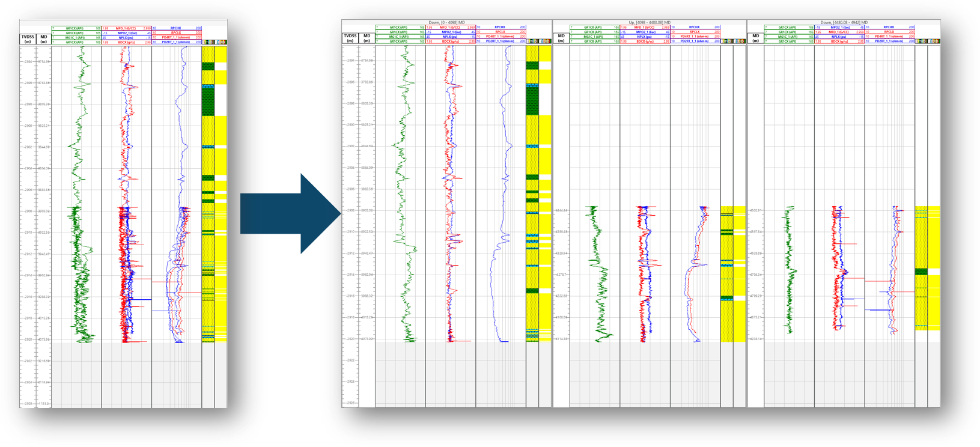Select RPCLX header in the Down [0 - 4098] section
This screenshot has width=980, height=447.
pos(501,32)
